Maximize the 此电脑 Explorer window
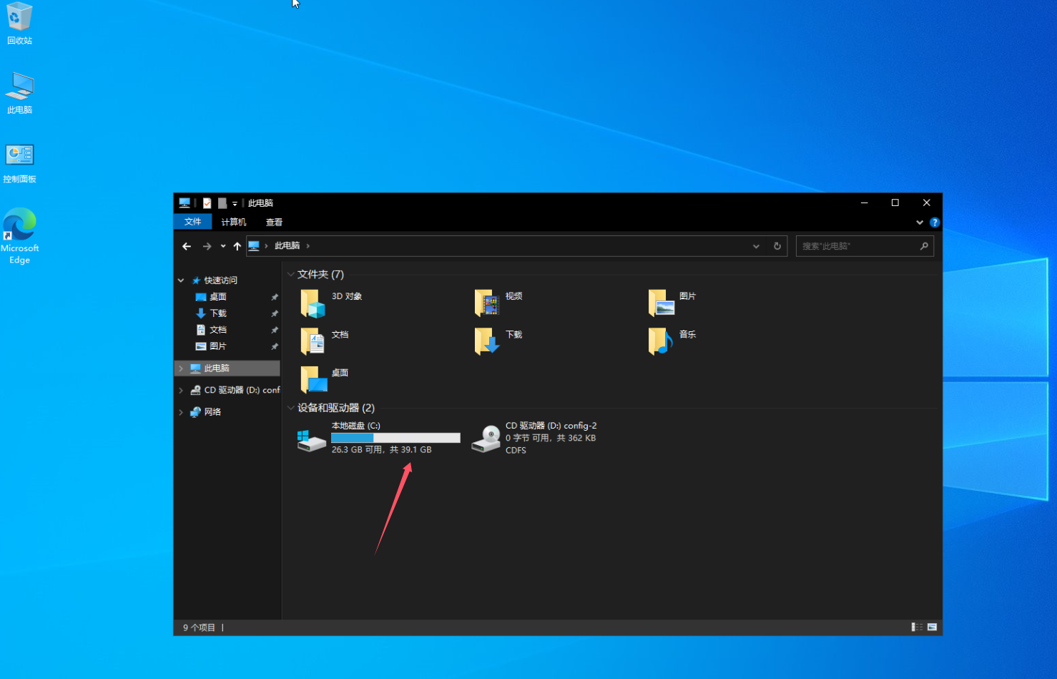 pos(895,203)
